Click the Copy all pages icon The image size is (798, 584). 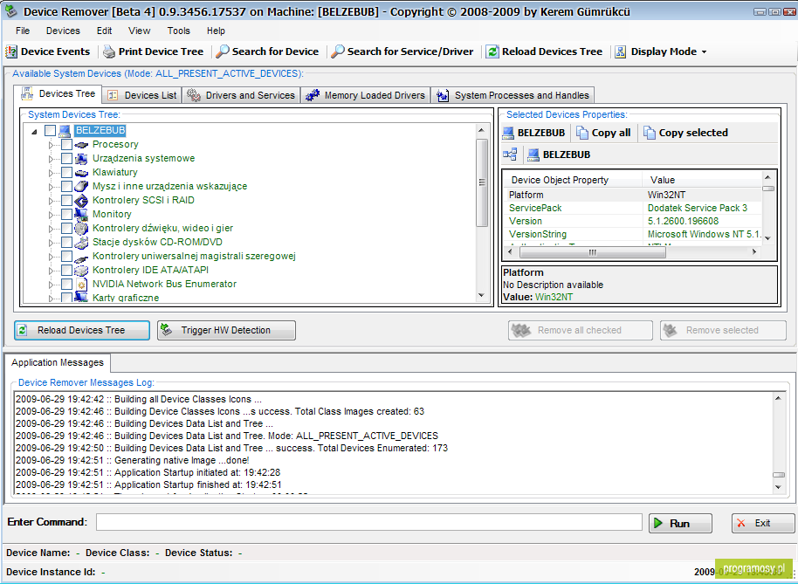point(582,133)
